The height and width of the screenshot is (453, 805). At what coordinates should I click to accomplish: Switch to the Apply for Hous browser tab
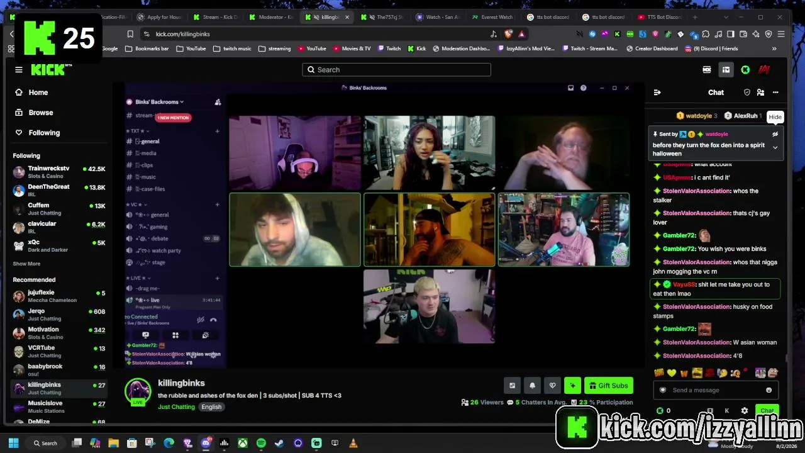tap(160, 17)
